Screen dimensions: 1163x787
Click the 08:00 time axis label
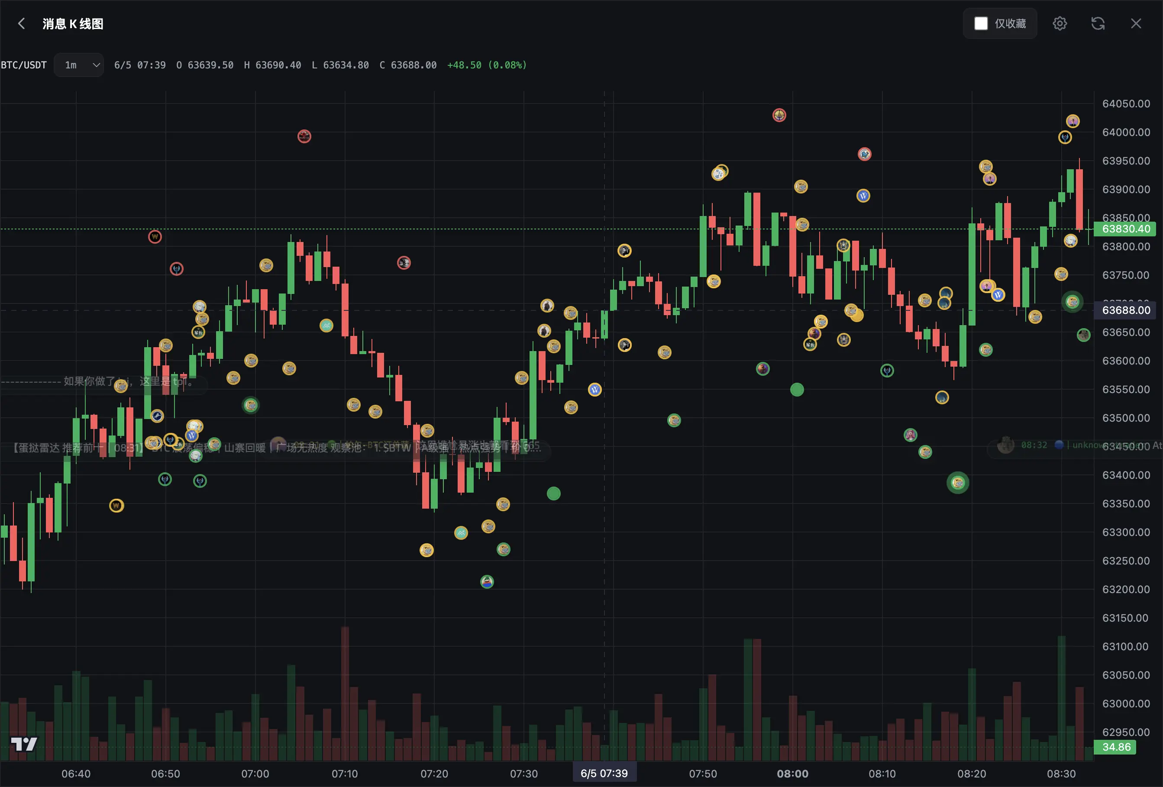click(x=792, y=774)
